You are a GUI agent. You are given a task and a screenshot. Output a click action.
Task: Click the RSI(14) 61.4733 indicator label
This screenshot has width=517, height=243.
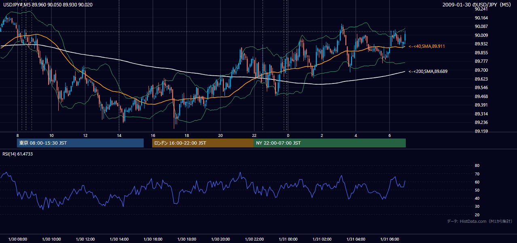pyautogui.click(x=18, y=154)
